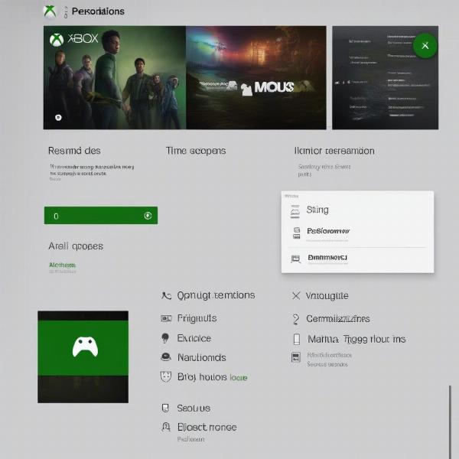The height and width of the screenshot is (459, 459).
Task: Select the Dmnmnorcj menu entry
Action: pyautogui.click(x=327, y=258)
